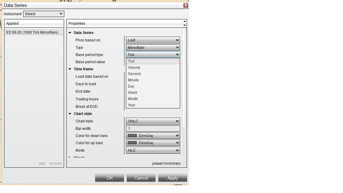Image resolution: width=343 pixels, height=193 pixels.
Task: Choose Volume from the period list
Action: click(153, 68)
